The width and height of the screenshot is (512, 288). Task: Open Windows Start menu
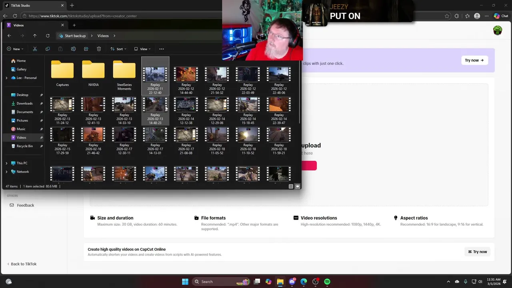pos(185,282)
